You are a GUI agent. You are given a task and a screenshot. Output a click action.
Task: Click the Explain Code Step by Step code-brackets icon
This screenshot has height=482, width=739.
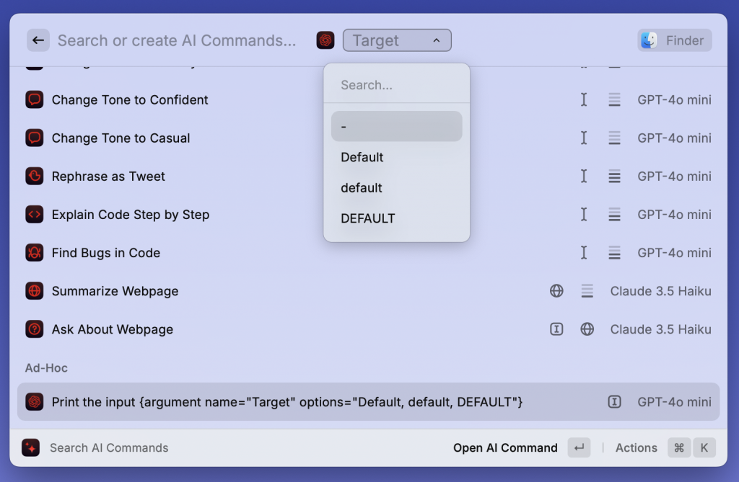pos(34,214)
